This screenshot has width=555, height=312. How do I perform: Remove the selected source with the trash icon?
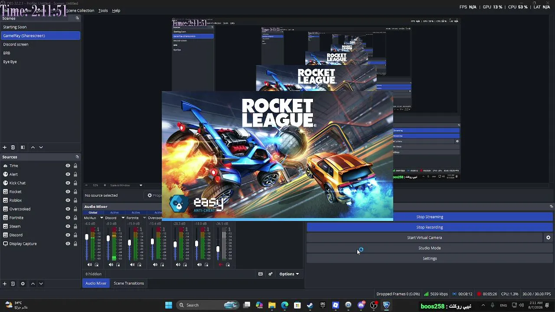13,284
